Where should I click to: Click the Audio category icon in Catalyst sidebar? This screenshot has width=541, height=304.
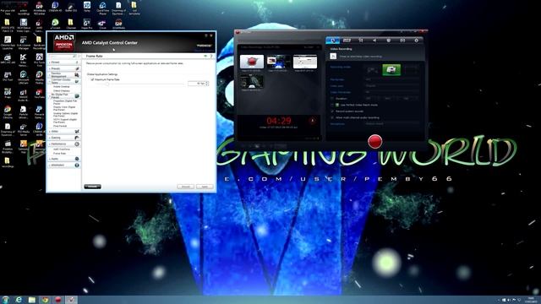click(x=77, y=159)
